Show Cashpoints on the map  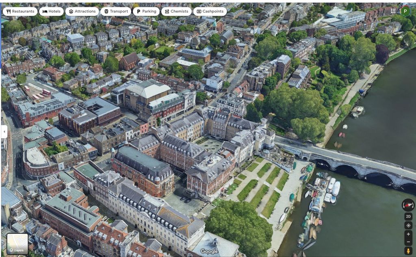coord(210,11)
